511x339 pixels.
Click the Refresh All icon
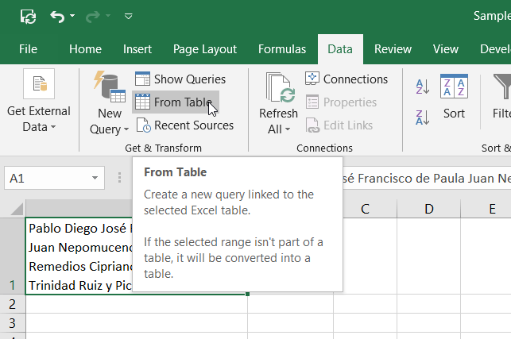tap(281, 87)
